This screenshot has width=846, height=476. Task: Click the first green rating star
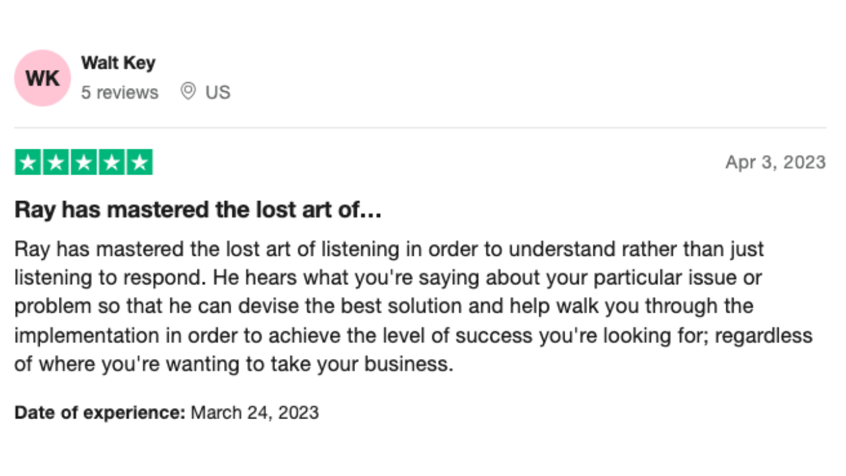point(28,162)
